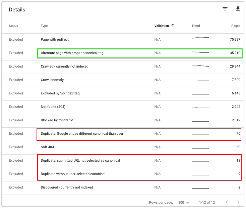Click the Status column header
This screenshot has width=246, height=208.
[13, 26]
